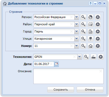Click the Отмена button
Viewport: 109px width, 97px height.
[x=90, y=90]
